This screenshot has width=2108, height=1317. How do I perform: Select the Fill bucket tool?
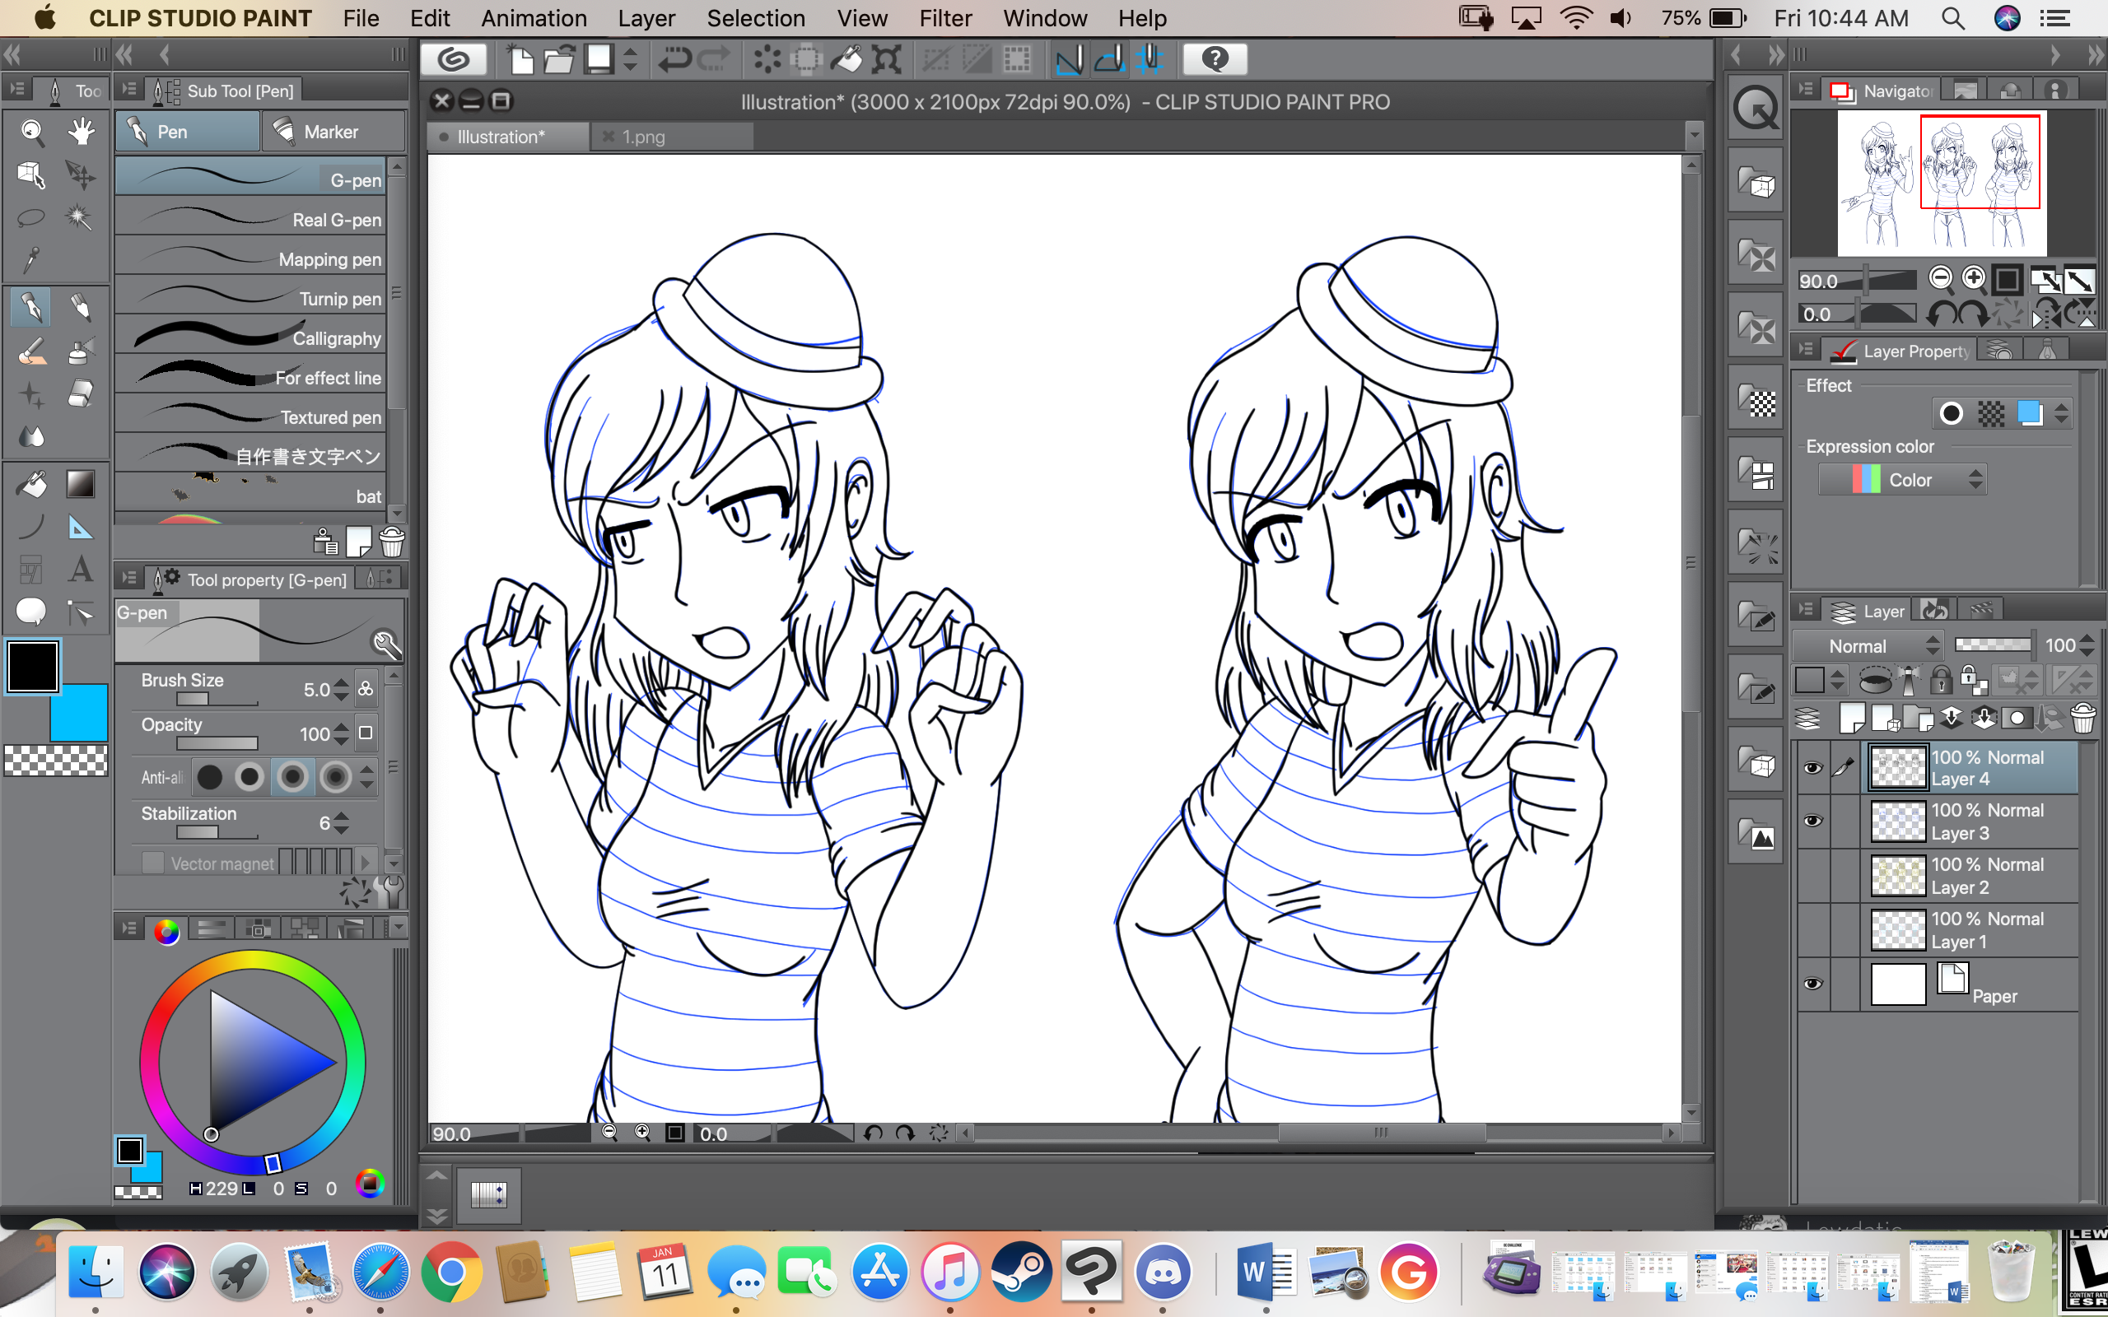point(32,484)
